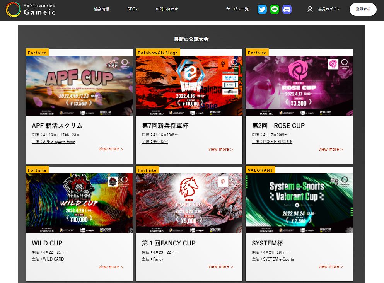Click the member login user icon
This screenshot has width=384, height=283.
[310, 9]
